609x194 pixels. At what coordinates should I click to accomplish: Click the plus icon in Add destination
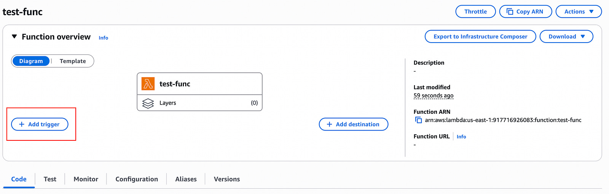coord(330,124)
